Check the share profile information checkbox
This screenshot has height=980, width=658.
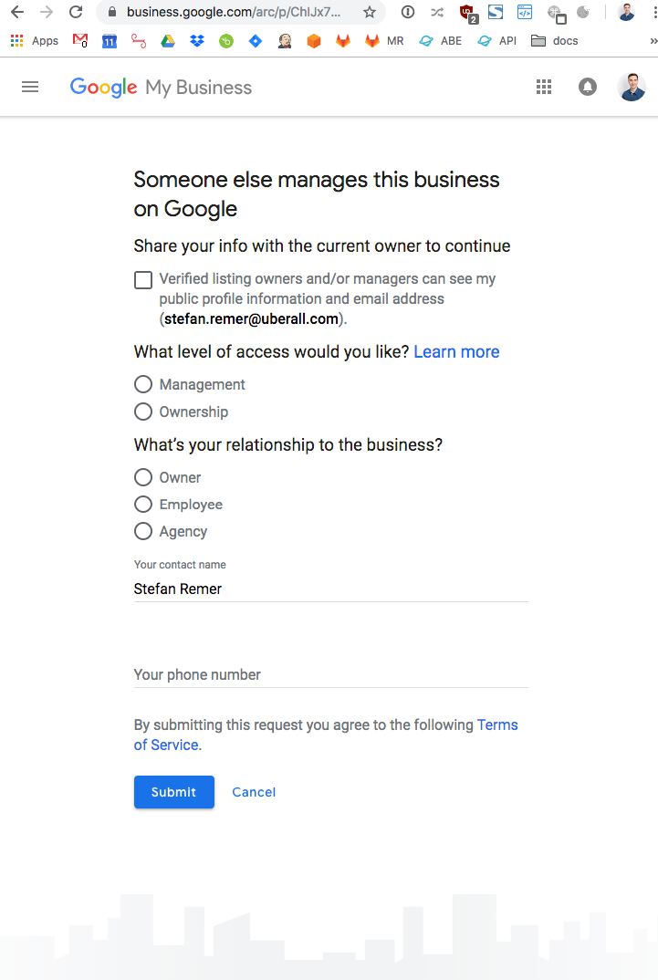pyautogui.click(x=143, y=280)
